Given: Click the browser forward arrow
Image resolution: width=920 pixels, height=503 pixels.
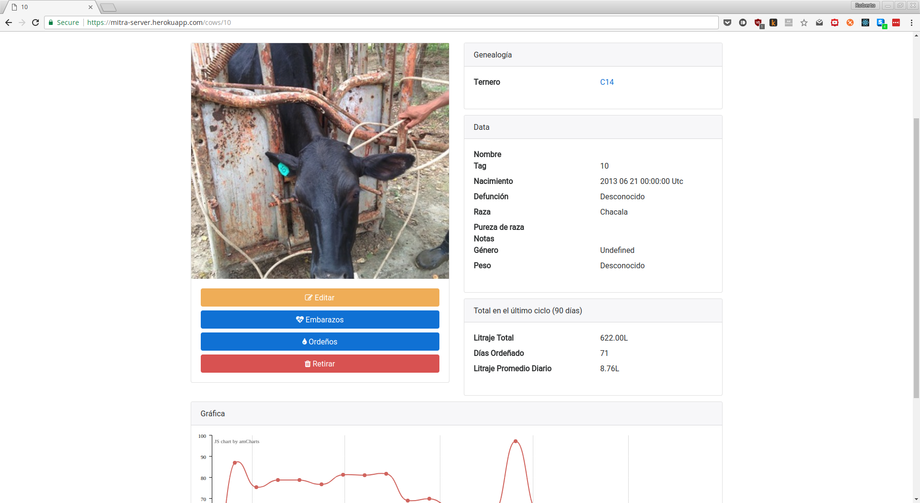Looking at the screenshot, I should pyautogui.click(x=22, y=23).
